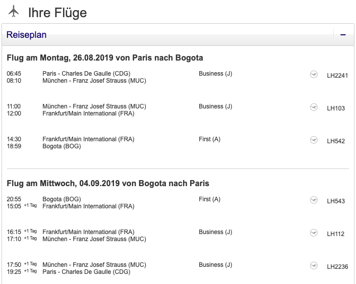This screenshot has height=284, width=356.
Task: Click Lufthansa logo next to LH542
Action: (314, 140)
